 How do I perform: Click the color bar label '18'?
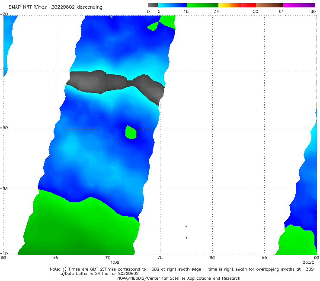coord(186,11)
